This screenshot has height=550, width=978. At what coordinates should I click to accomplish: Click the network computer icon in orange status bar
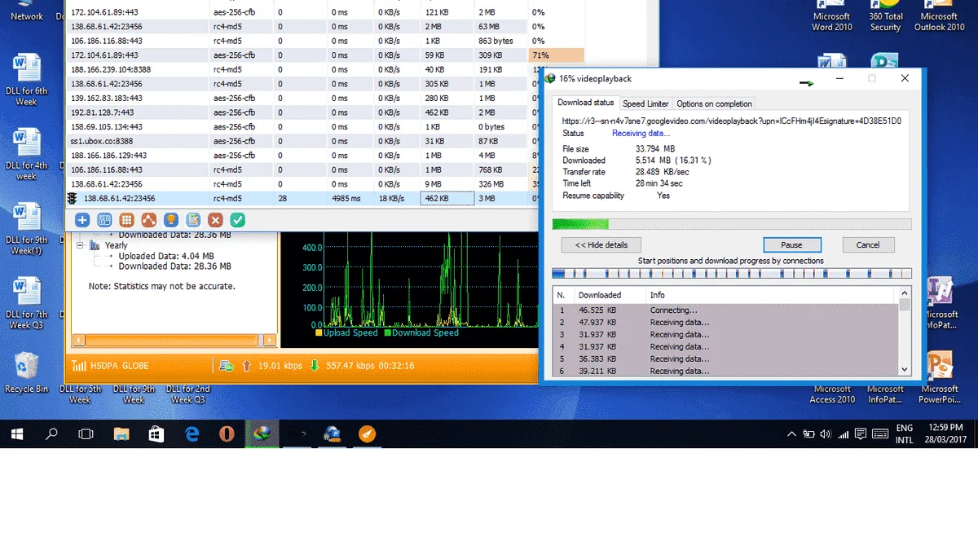(227, 366)
